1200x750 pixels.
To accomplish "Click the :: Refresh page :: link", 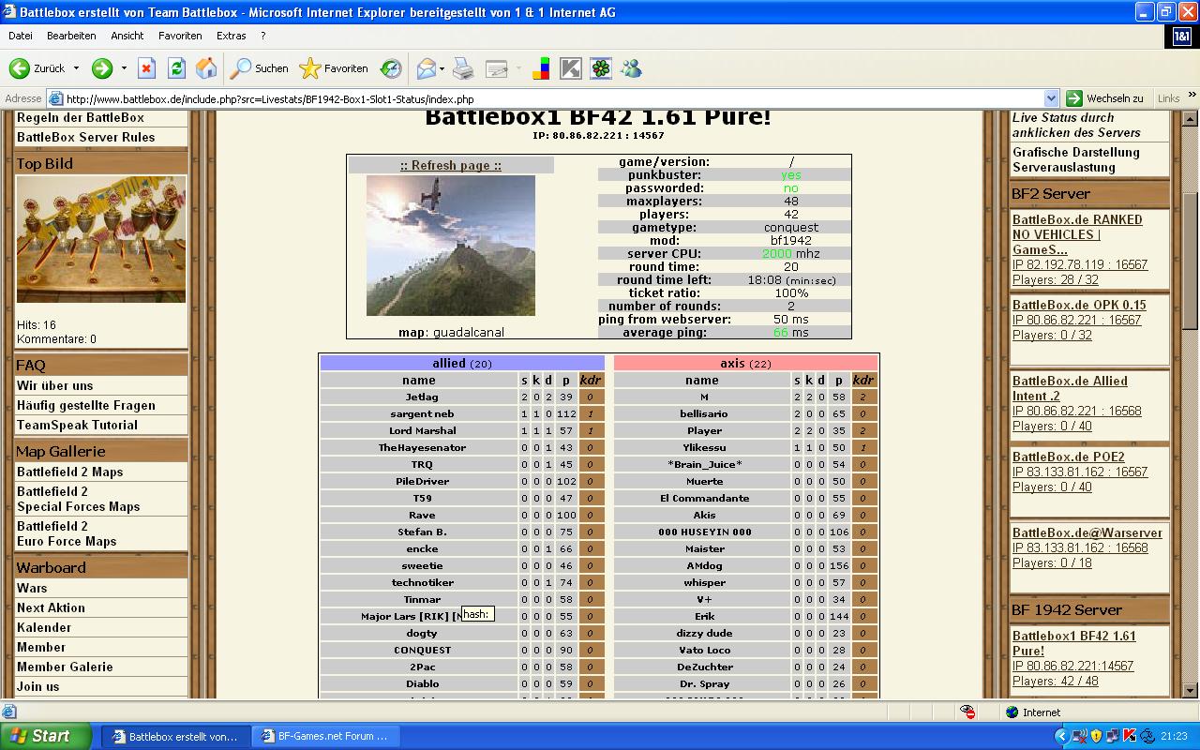I will coord(451,165).
